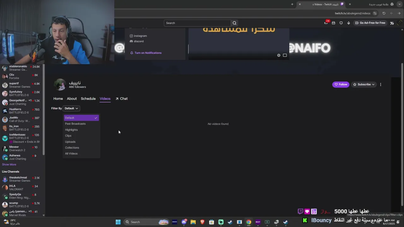The image size is (404, 227).
Task: Select All Videos filter option
Action: coord(81,154)
